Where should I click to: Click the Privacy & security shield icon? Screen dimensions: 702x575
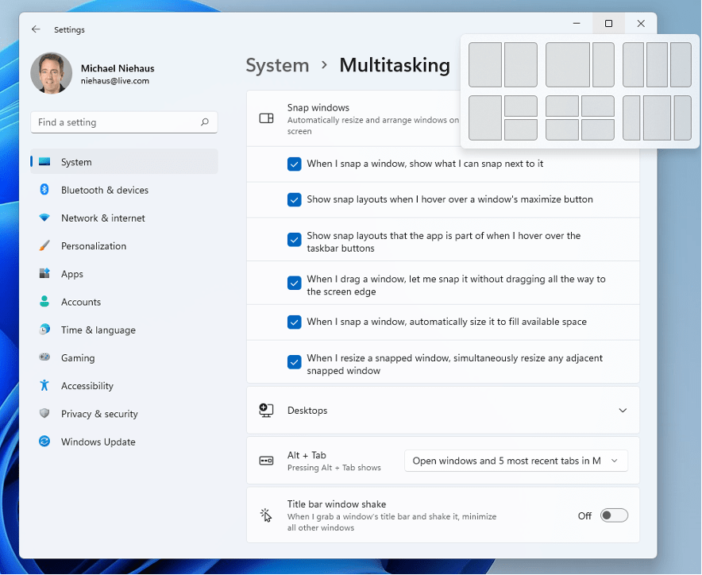tap(44, 414)
